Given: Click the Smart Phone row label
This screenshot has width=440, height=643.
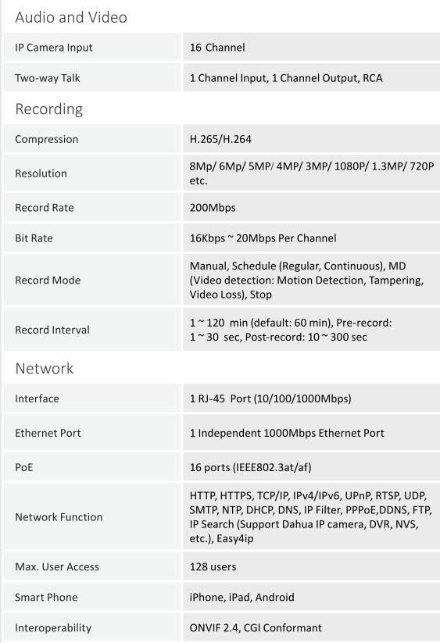Looking at the screenshot, I should [x=46, y=597].
